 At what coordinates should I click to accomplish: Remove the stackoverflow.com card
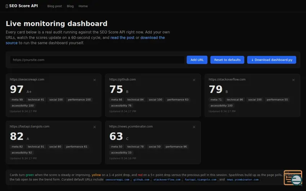(293, 80)
